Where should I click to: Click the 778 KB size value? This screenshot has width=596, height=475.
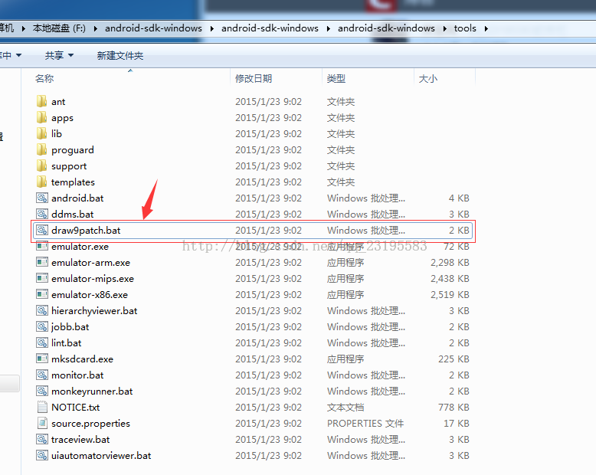coord(454,407)
